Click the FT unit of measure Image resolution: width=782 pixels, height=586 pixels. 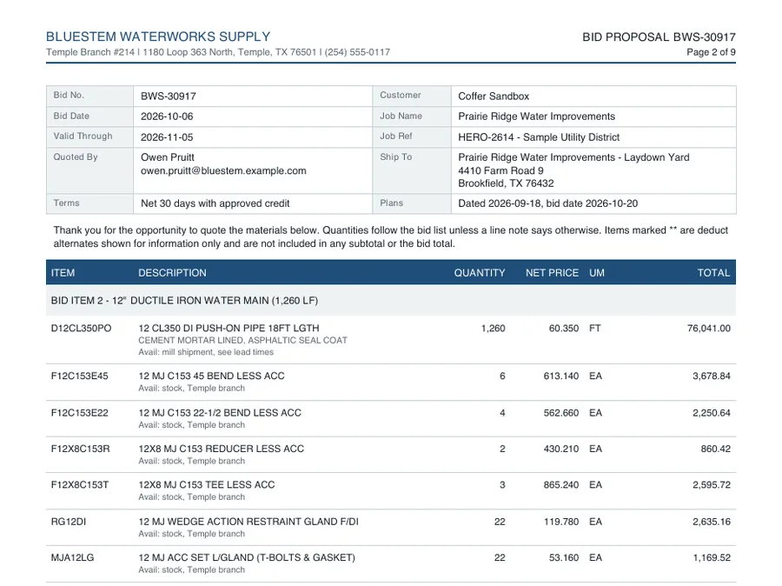595,329
